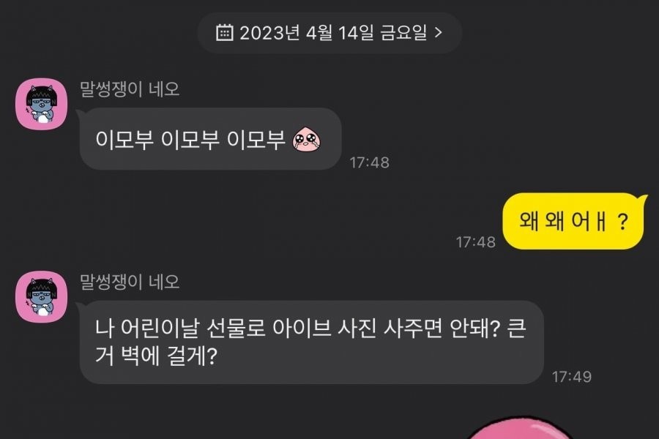Viewport: 659px width, 439px height.
Task: Select the 이모부 이모부 이모부 message bubble
Action: pos(210,139)
